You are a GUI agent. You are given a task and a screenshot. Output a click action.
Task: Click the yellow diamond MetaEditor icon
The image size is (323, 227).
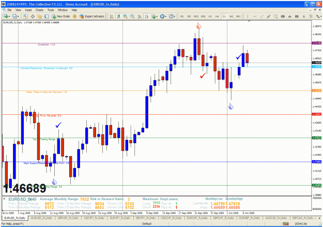[x=74, y=16]
